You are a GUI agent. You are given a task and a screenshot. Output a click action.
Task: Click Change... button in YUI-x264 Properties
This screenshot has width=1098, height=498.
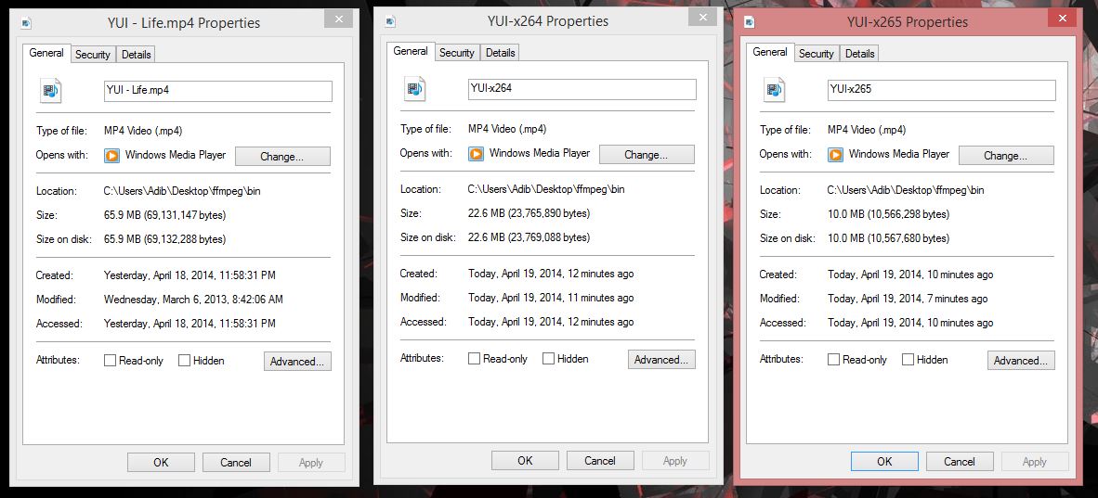click(x=647, y=155)
